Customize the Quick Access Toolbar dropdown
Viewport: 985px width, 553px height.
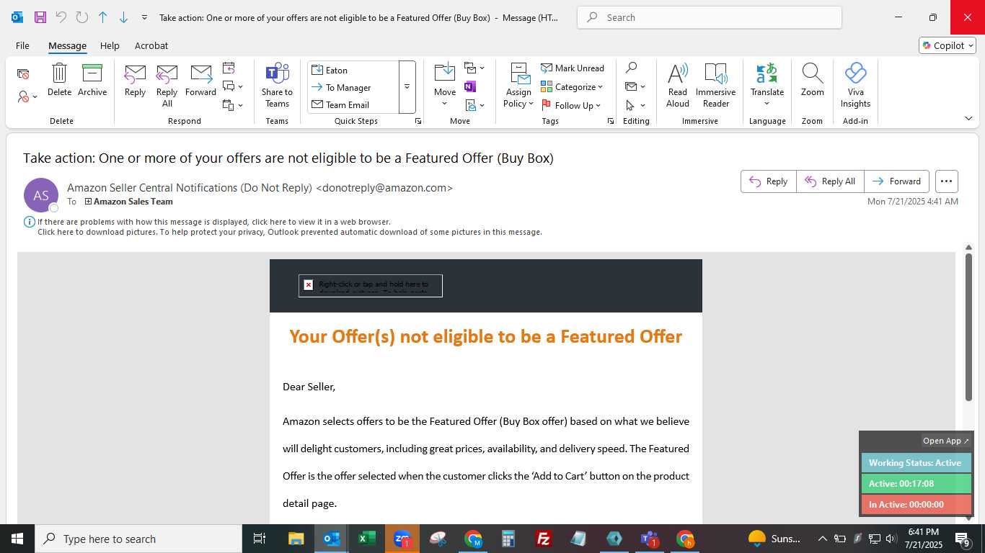click(x=144, y=17)
